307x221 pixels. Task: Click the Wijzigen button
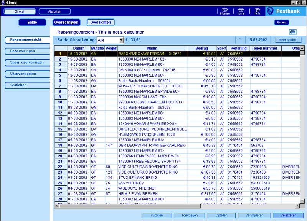[157, 215]
